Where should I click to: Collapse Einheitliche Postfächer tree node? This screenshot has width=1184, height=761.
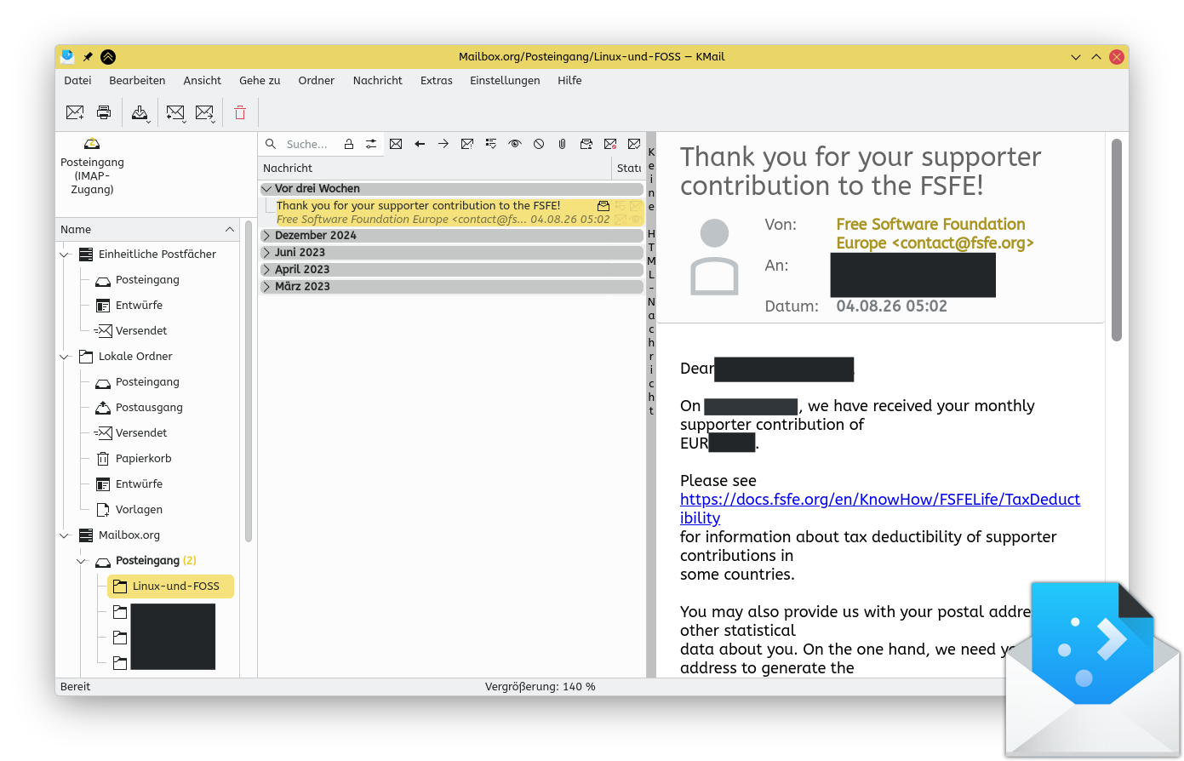[x=65, y=255]
